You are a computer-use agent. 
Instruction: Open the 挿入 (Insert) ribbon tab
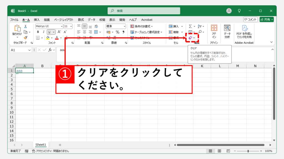pos(37,20)
